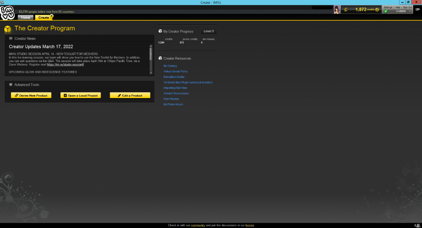The image size is (422, 228).
Task: Click the gold credits currency icon
Action: tap(346, 10)
